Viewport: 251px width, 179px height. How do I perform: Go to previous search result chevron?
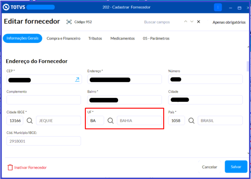[x=186, y=21]
